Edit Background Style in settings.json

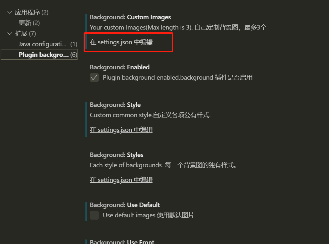pos(121,130)
